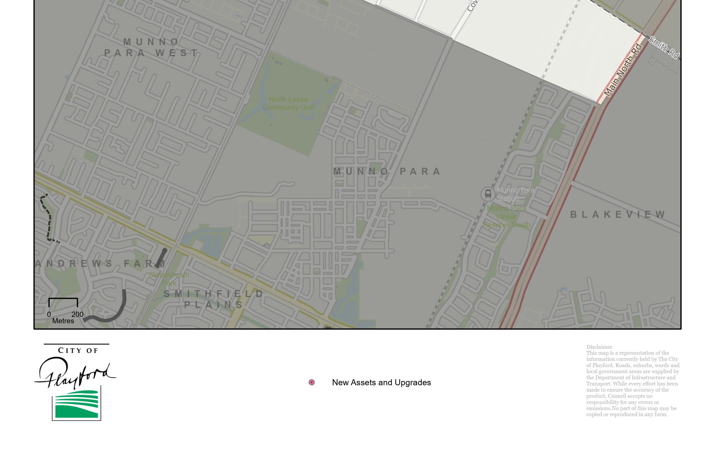Click the green striped Playford logo emblem
The width and height of the screenshot is (715, 455).
coord(77,404)
